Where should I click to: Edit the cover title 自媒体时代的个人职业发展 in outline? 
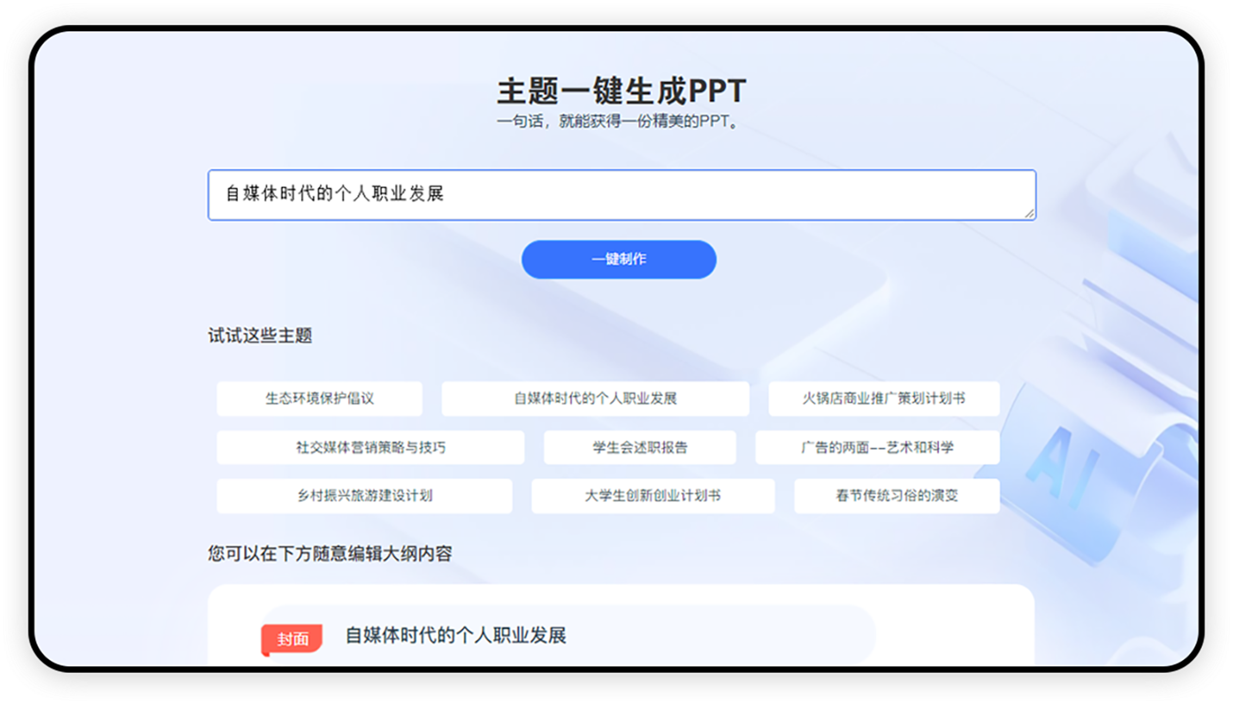pos(455,636)
